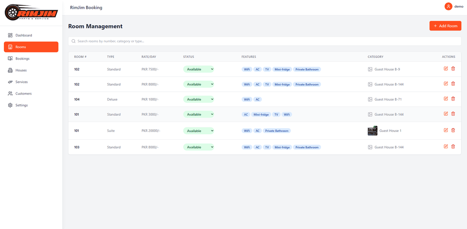Change the status dropdown of room 103

(198, 147)
